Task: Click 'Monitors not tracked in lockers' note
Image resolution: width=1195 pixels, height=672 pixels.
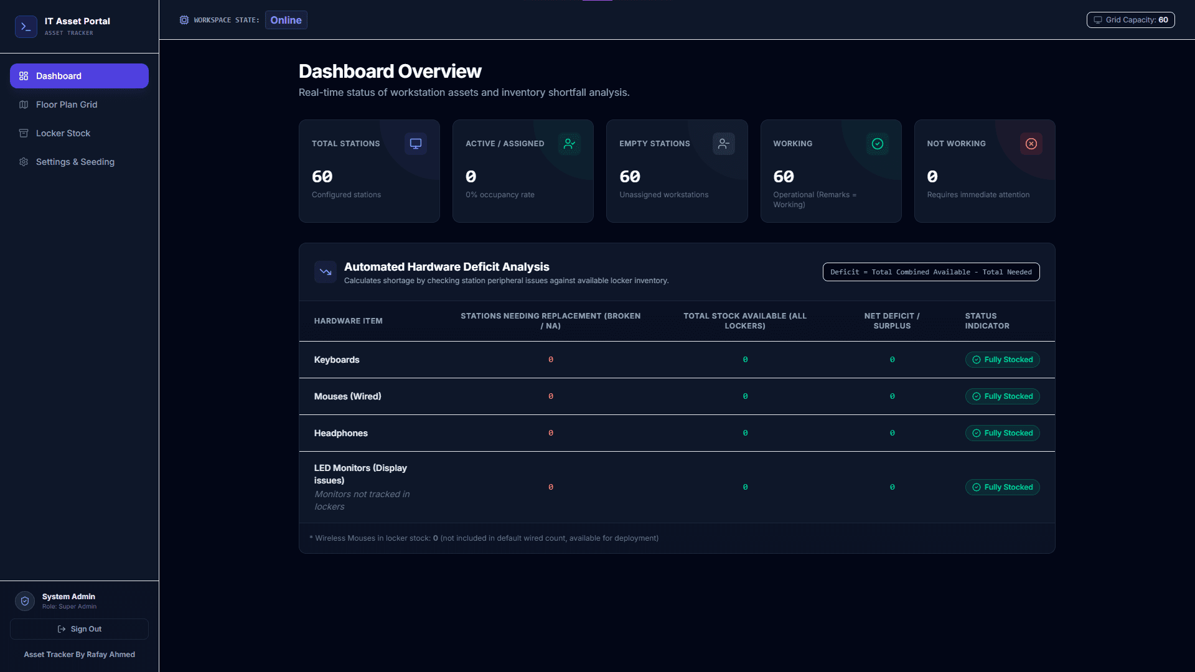Action: point(362,500)
